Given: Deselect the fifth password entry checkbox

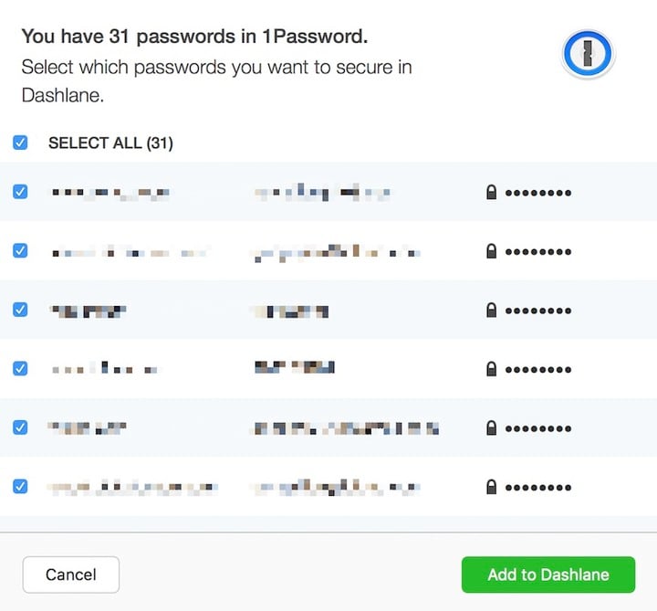Looking at the screenshot, I should [x=20, y=427].
